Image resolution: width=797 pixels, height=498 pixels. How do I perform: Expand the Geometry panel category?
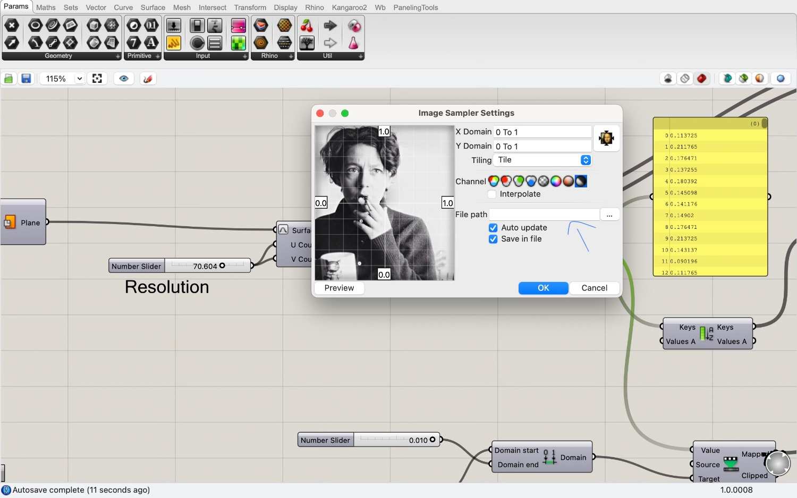coord(117,56)
